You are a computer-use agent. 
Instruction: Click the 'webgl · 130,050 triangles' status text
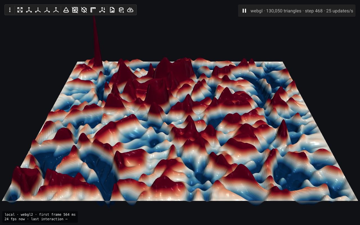tap(276, 11)
